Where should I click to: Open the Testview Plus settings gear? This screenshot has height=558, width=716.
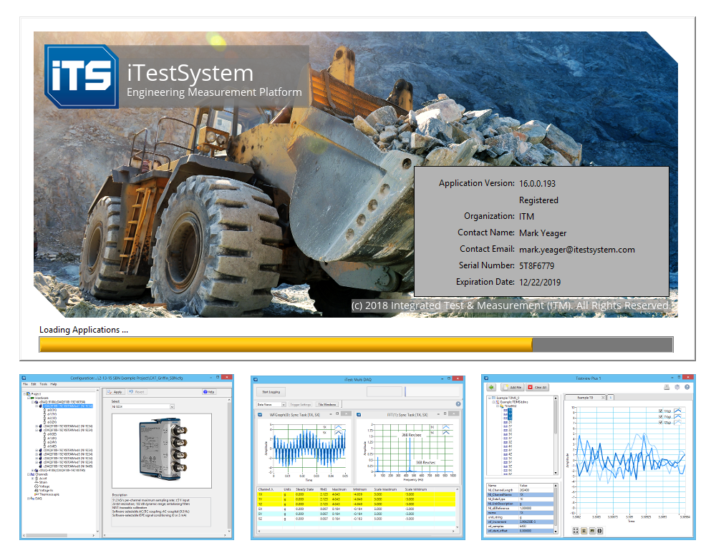(677, 387)
